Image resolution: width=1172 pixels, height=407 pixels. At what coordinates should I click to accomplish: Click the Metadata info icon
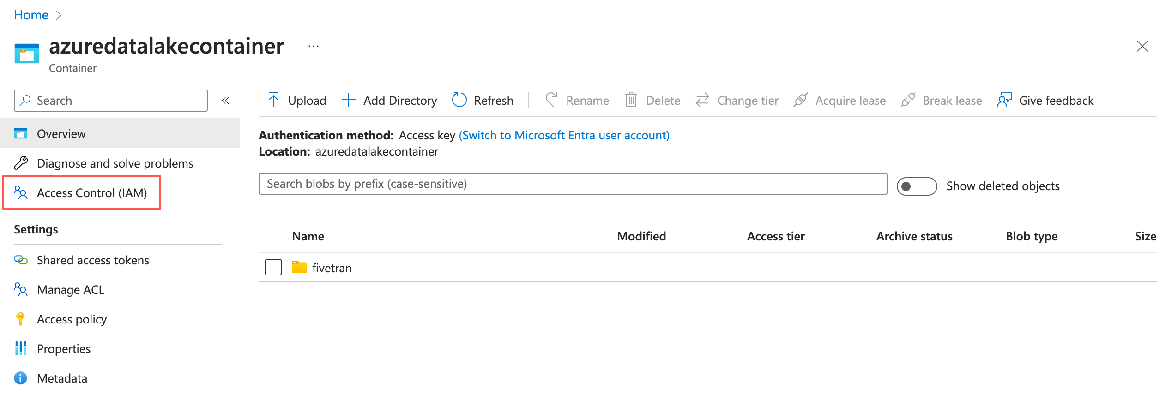[21, 378]
